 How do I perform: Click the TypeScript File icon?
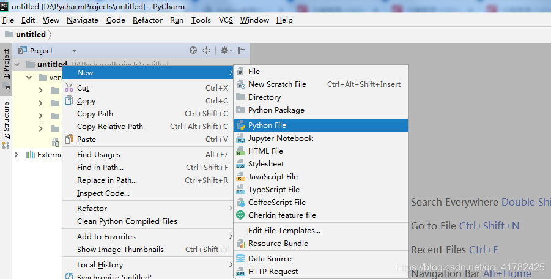240,190
